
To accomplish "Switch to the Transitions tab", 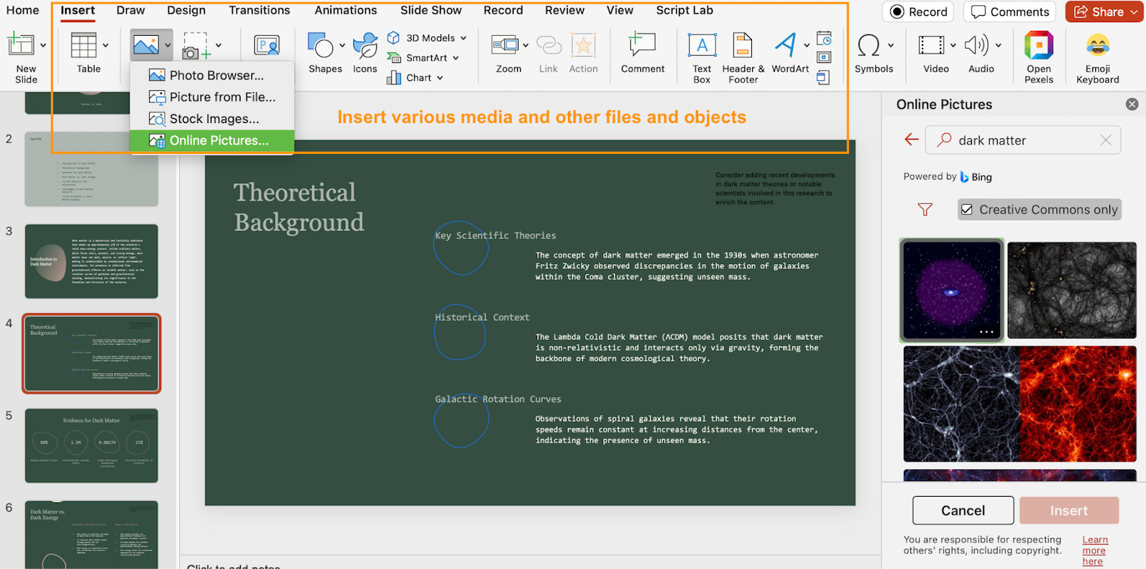I will coord(259,10).
